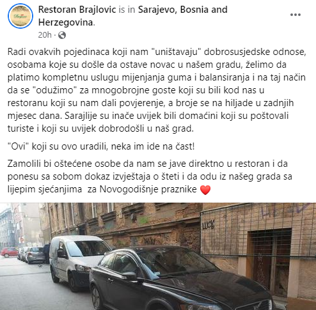Click the white van in the photo
316x310 pixels.
point(79,261)
